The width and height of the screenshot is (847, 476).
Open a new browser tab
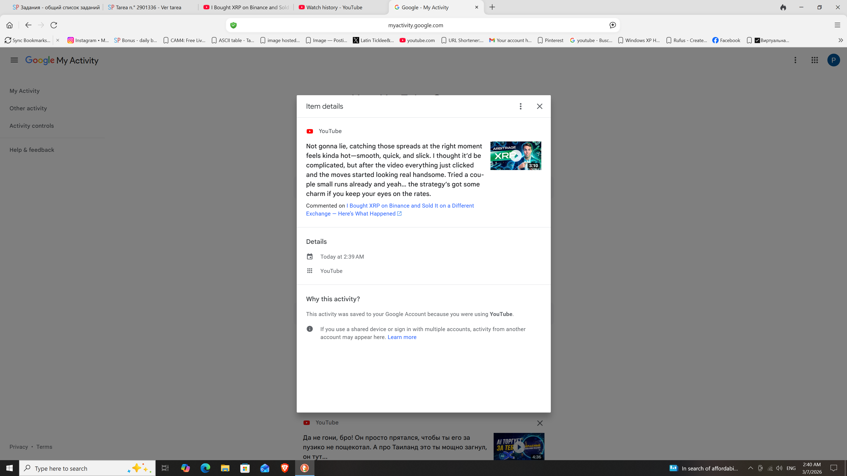click(x=492, y=7)
